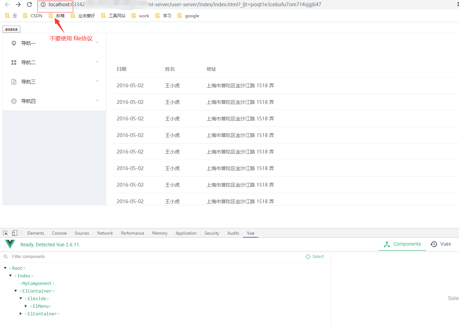The image size is (459, 326).
Task: Select the Vue devtools tab
Action: 251,233
